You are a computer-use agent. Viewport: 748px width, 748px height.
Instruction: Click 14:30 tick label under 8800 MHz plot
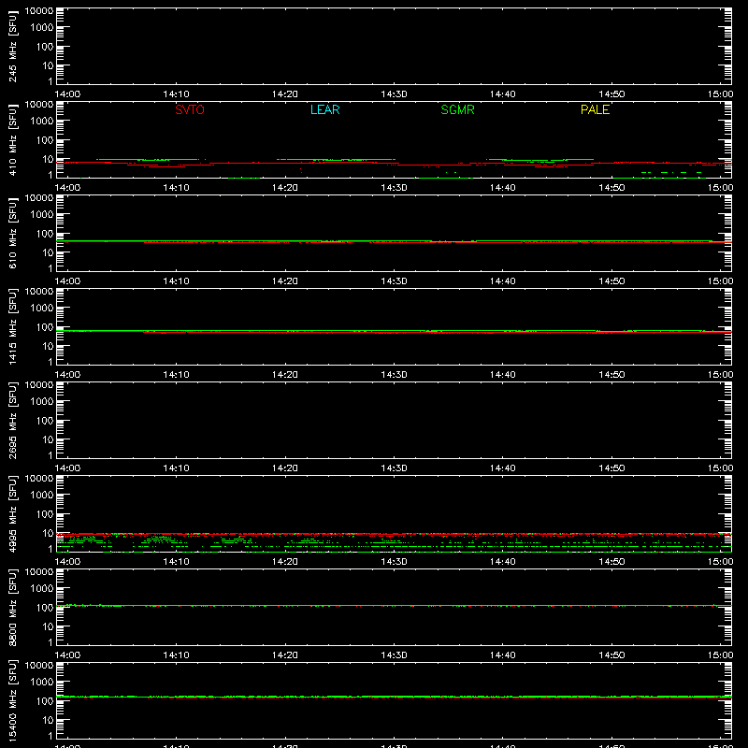(x=394, y=655)
